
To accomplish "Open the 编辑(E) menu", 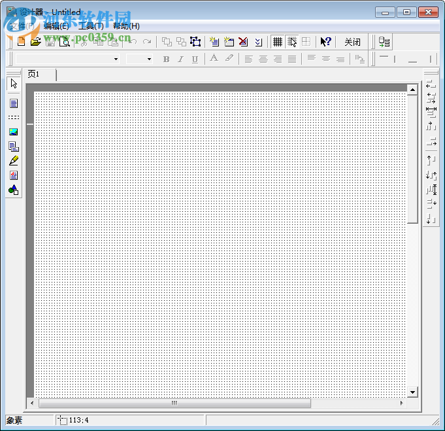I will [56, 26].
